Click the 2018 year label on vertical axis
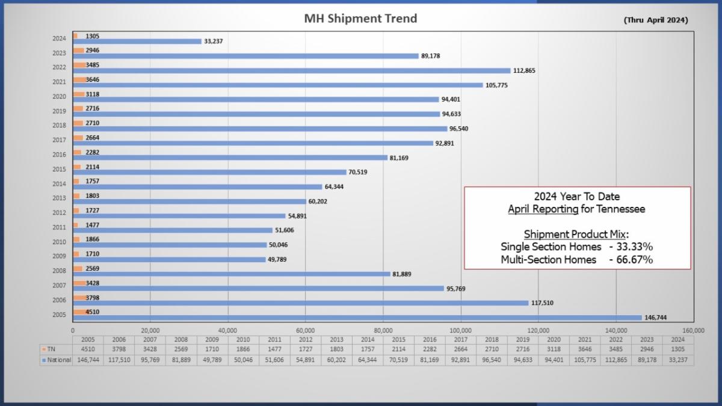 coord(59,126)
